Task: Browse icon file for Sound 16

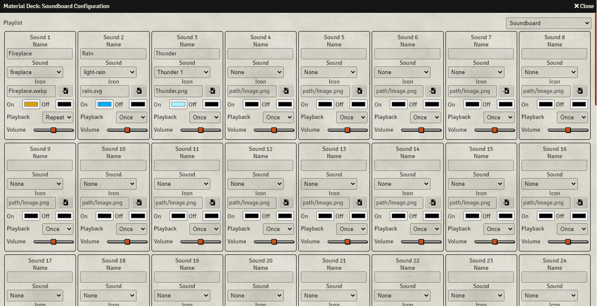Action: tap(580, 203)
